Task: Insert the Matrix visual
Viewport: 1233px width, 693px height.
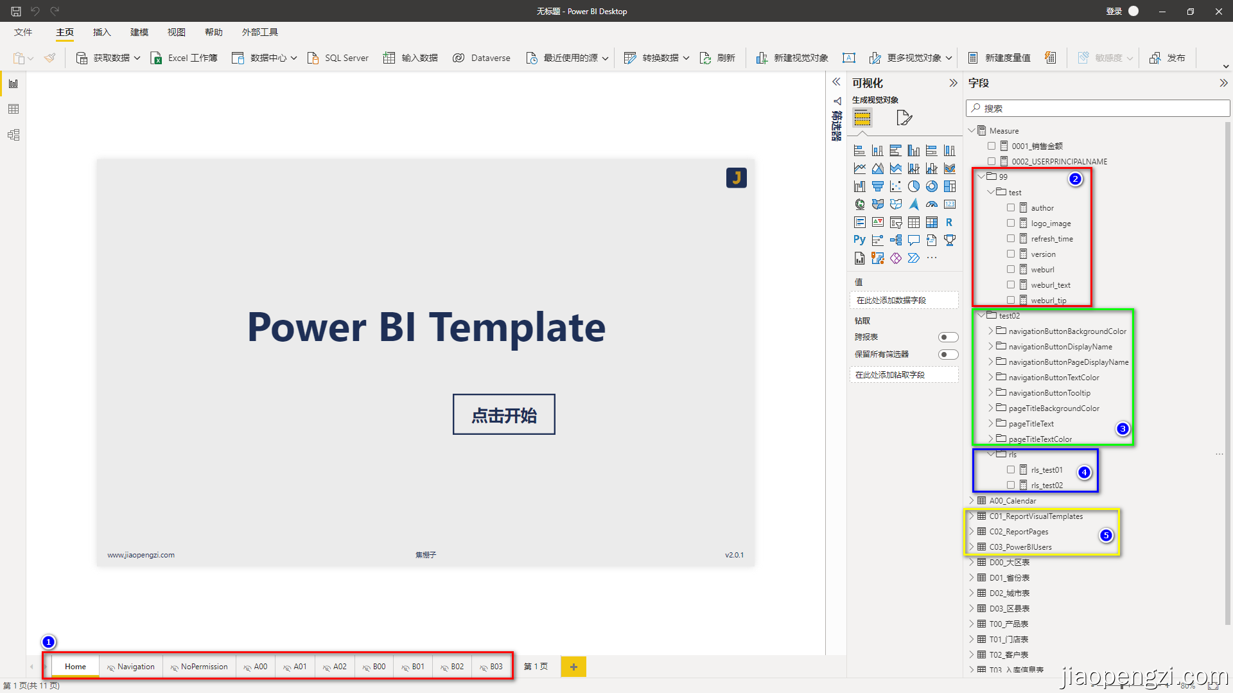Action: click(932, 222)
